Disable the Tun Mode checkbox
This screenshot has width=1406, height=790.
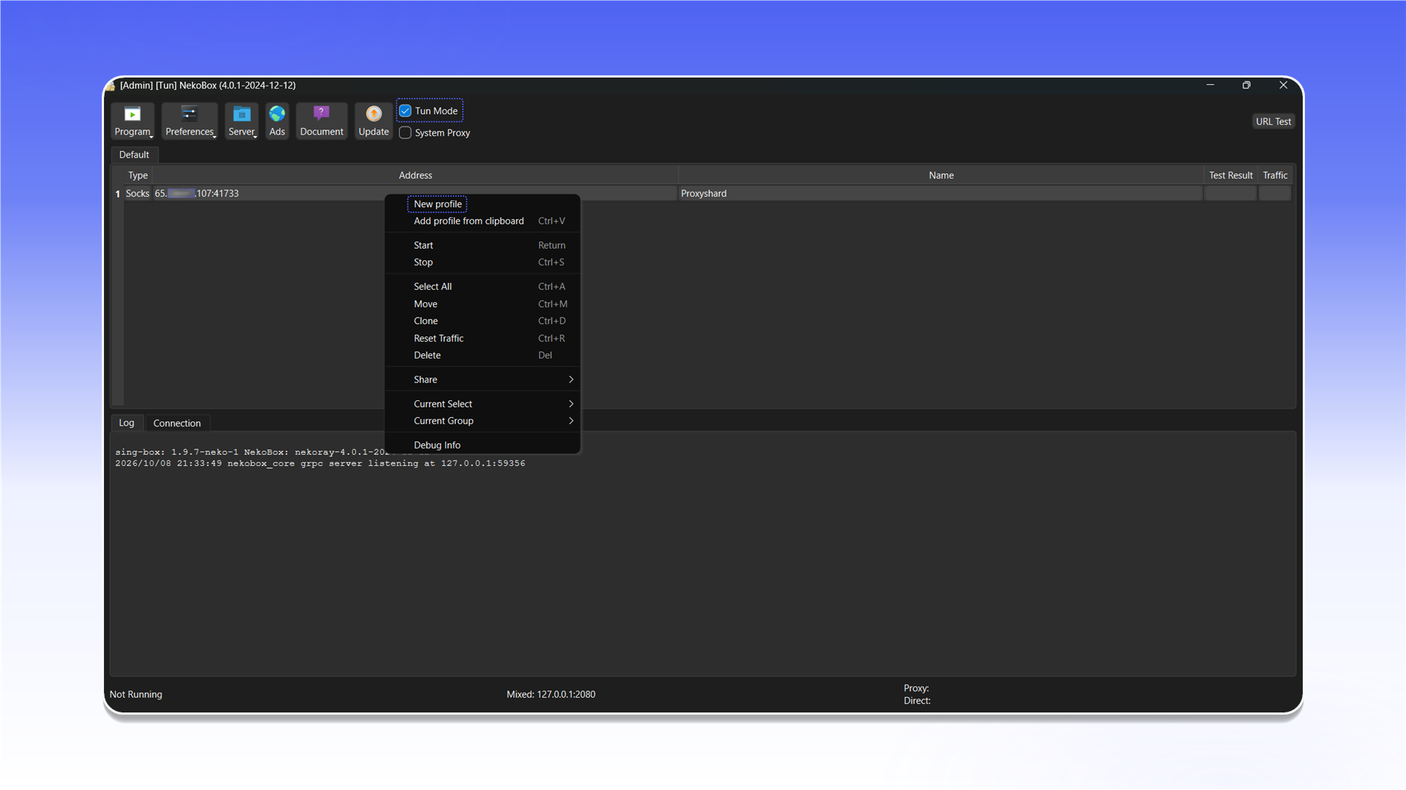(405, 111)
